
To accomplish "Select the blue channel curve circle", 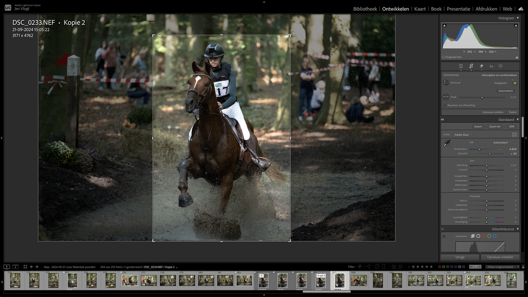I will (494, 236).
